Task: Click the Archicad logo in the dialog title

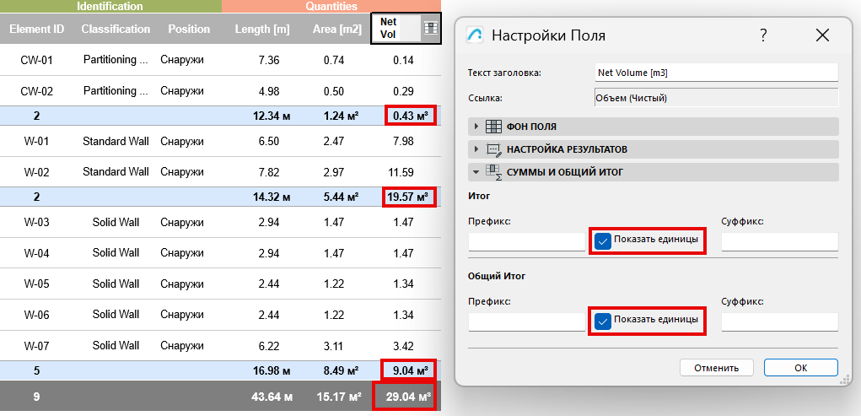Action: click(475, 35)
